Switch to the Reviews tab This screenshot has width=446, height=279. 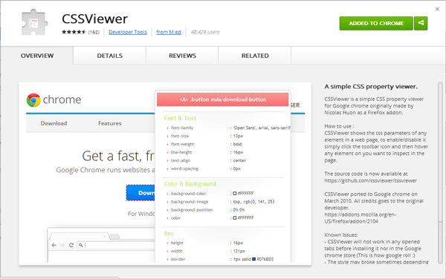(x=182, y=56)
